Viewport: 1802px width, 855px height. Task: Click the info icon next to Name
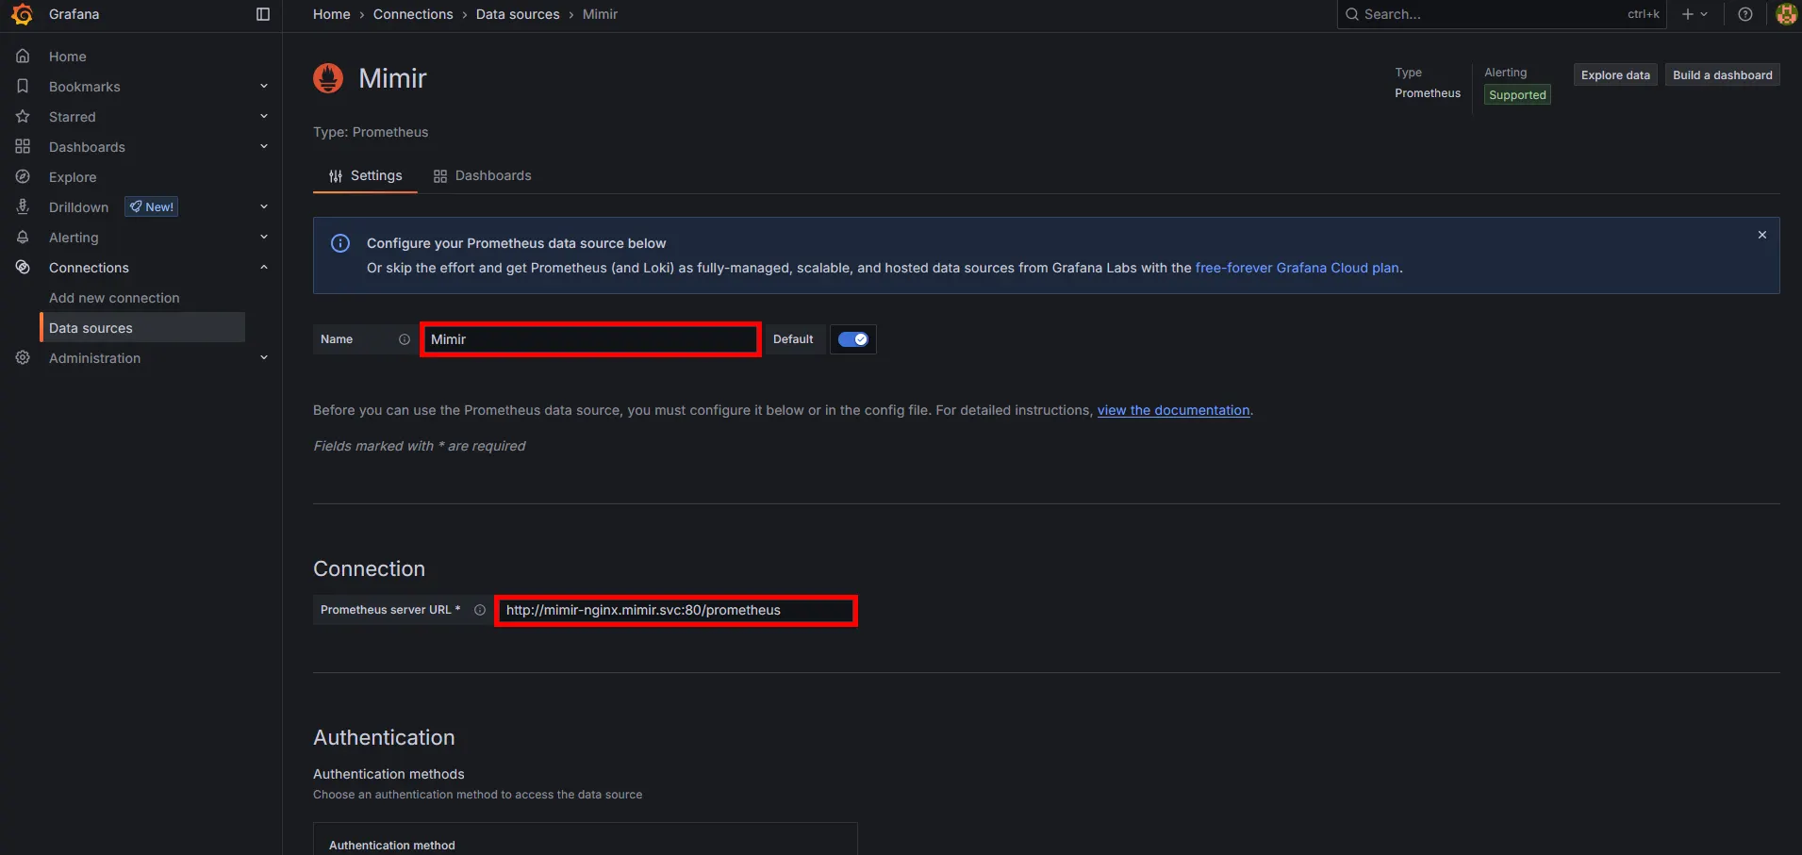[x=405, y=339]
